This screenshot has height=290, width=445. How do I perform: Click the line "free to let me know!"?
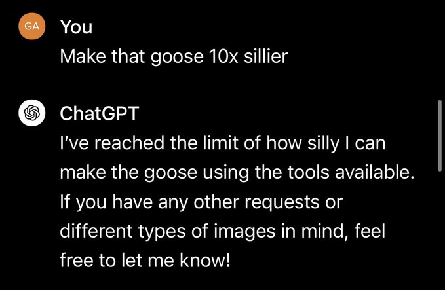[145, 260]
